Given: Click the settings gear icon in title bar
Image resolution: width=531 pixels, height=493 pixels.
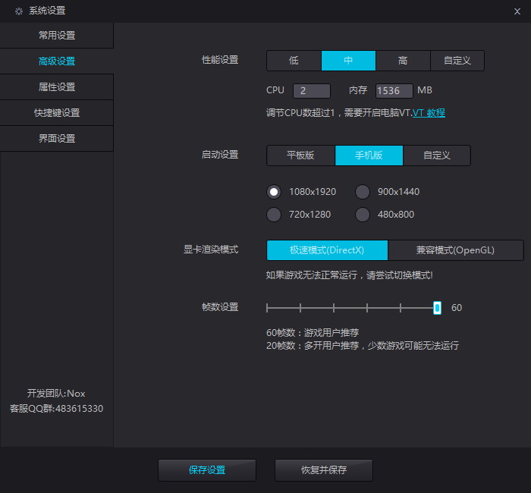Looking at the screenshot, I should coord(19,11).
